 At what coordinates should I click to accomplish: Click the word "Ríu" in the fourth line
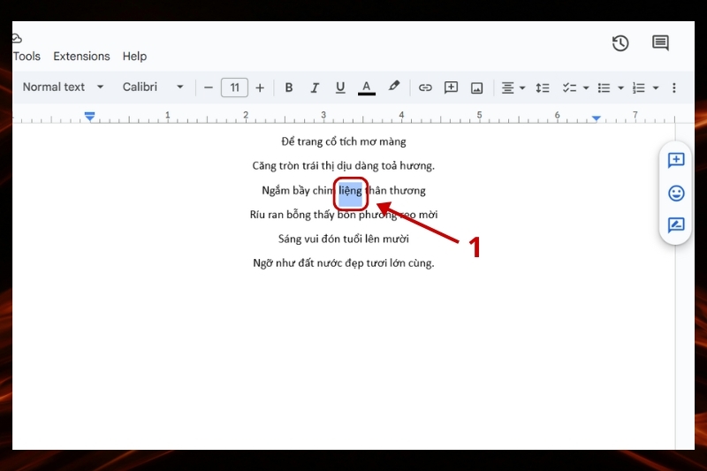[x=257, y=215]
